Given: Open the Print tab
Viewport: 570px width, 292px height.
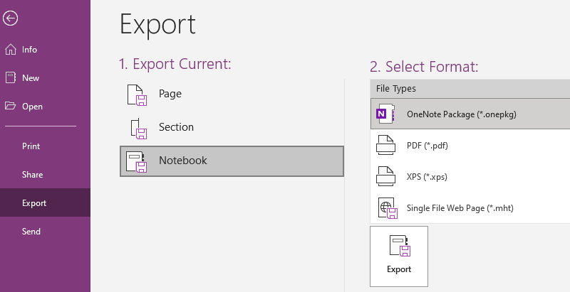Looking at the screenshot, I should pyautogui.click(x=45, y=146).
